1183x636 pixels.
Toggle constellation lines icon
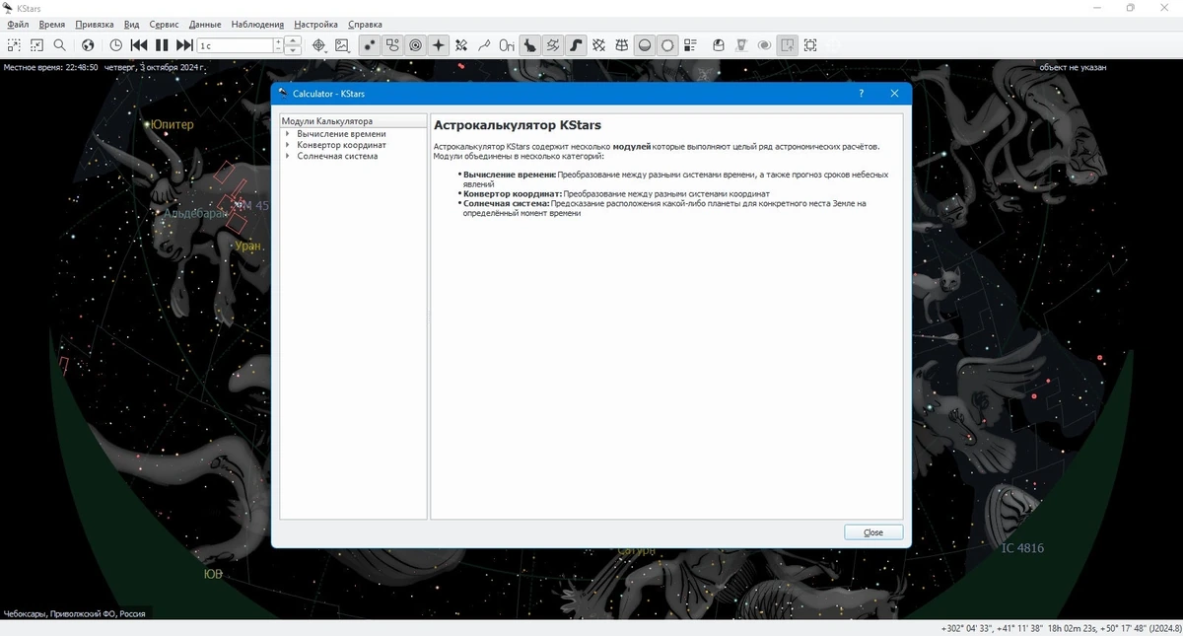tap(484, 45)
